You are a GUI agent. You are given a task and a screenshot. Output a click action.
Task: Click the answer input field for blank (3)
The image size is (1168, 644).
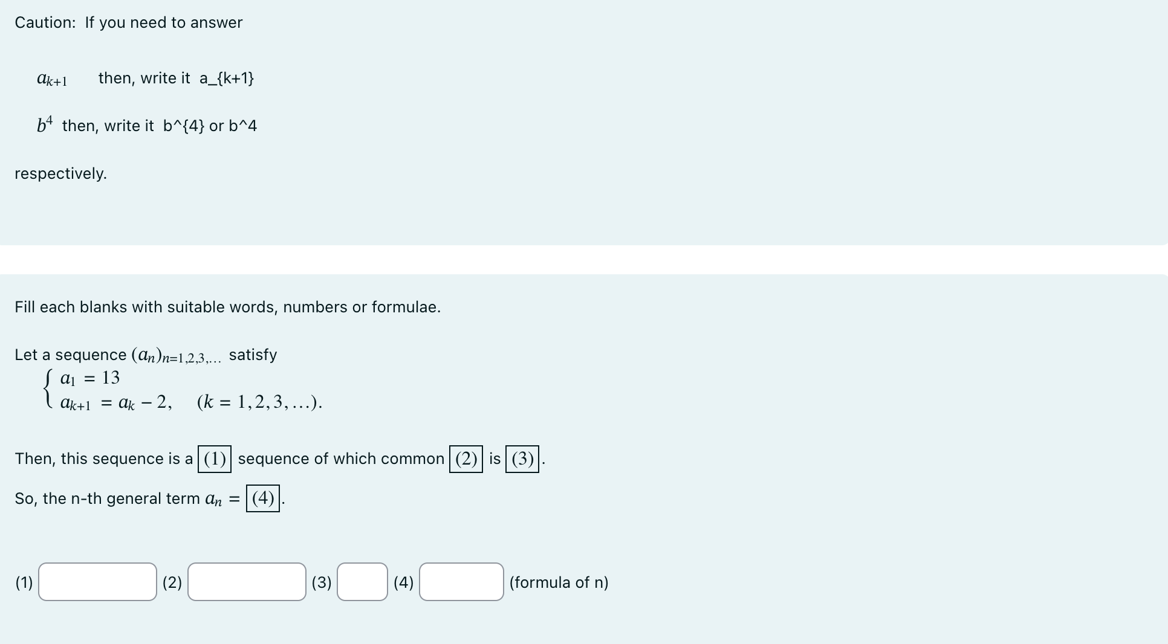[362, 582]
